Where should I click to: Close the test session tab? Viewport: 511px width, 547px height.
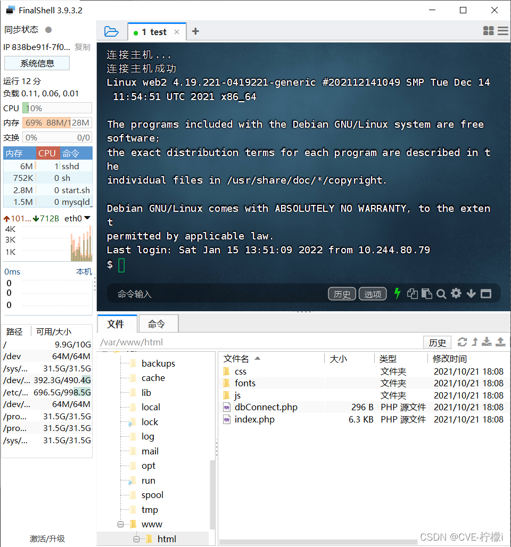pyautogui.click(x=177, y=32)
